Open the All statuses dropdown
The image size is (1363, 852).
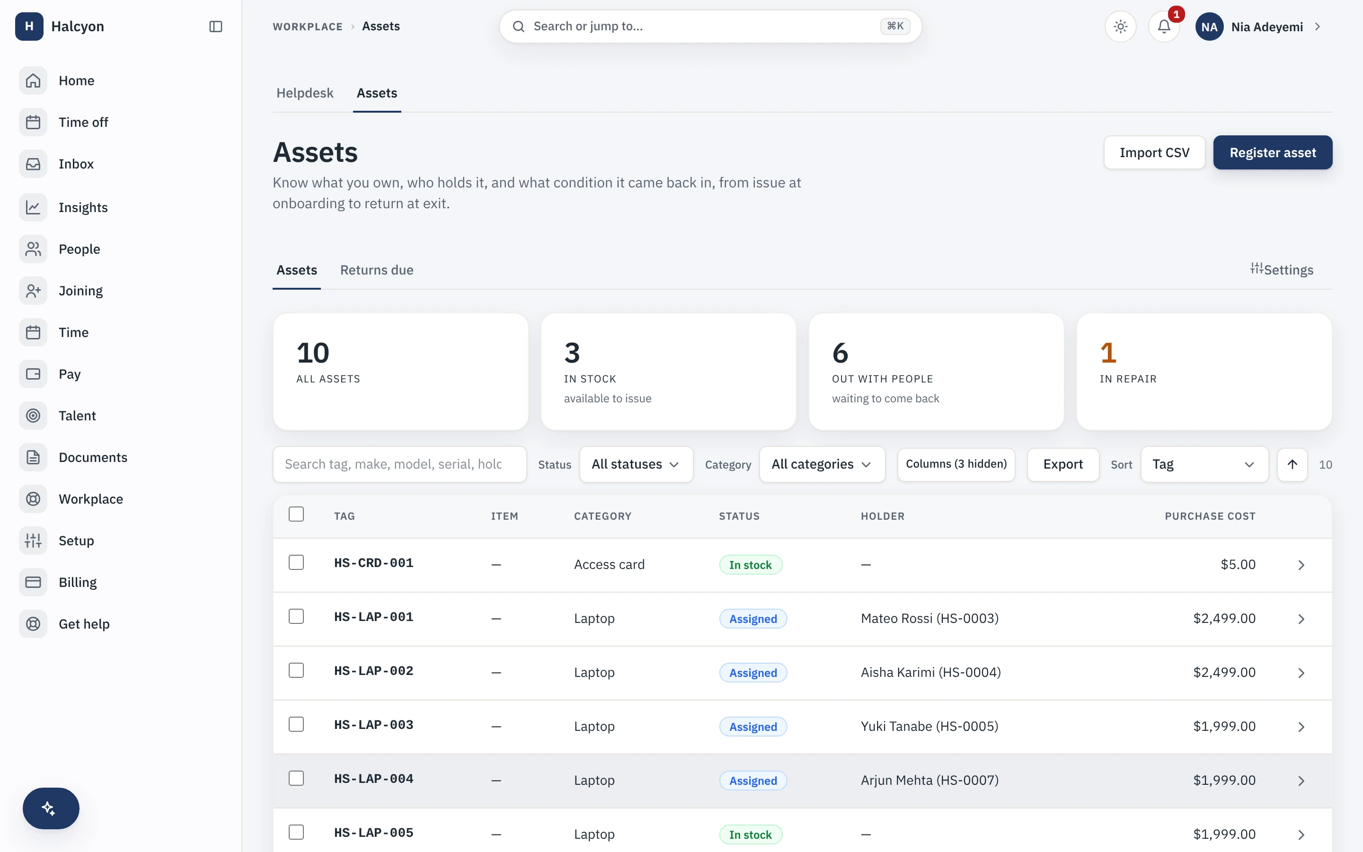(x=636, y=464)
